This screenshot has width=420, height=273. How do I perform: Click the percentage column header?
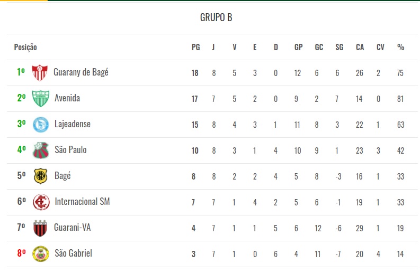(x=400, y=47)
